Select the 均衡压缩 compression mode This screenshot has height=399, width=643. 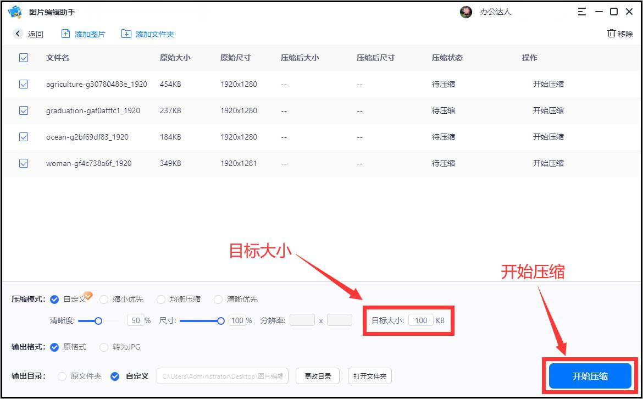[161, 300]
